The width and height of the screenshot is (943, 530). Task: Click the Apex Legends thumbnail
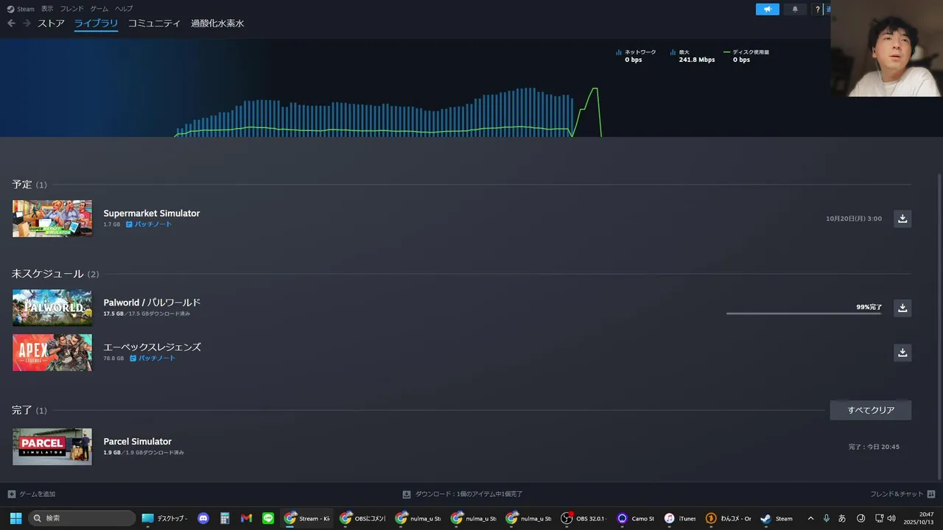click(x=52, y=353)
